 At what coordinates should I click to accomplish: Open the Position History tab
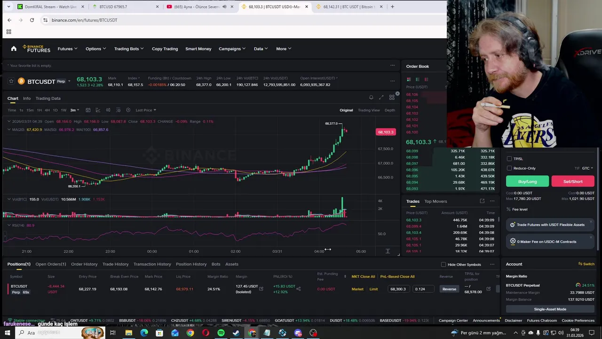(x=191, y=264)
